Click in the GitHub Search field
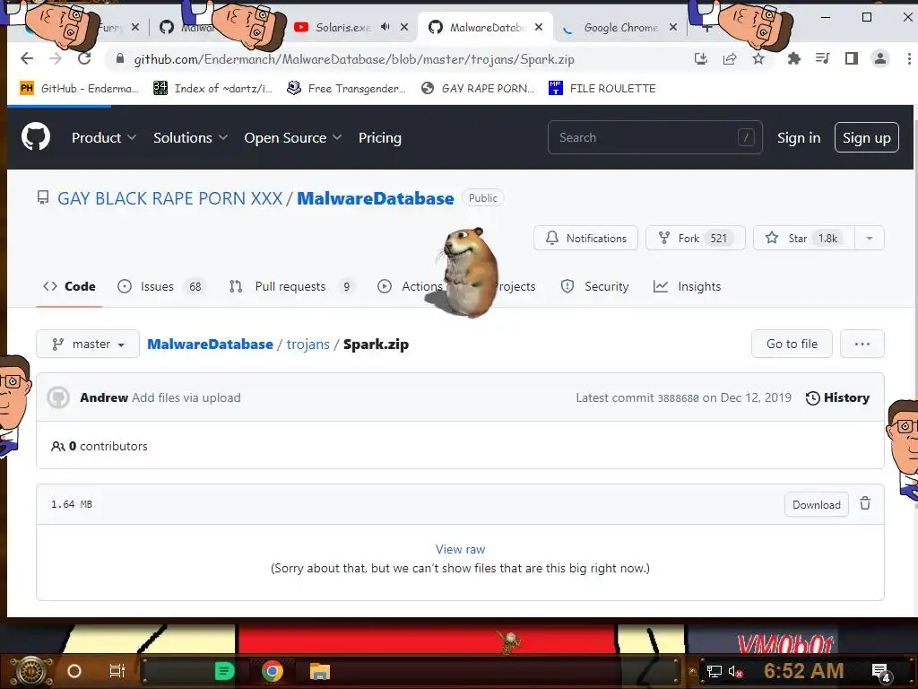The height and width of the screenshot is (689, 918). (654, 137)
